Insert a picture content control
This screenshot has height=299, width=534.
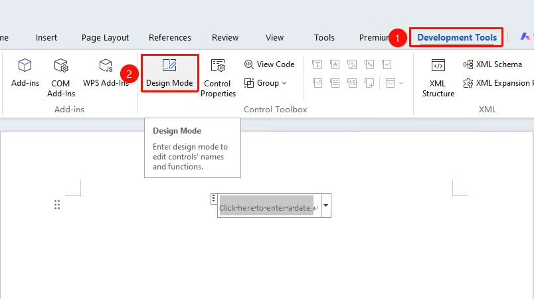[x=352, y=64]
